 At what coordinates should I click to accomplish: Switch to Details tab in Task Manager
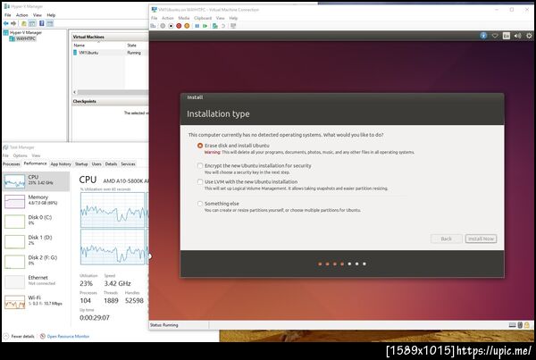point(111,164)
